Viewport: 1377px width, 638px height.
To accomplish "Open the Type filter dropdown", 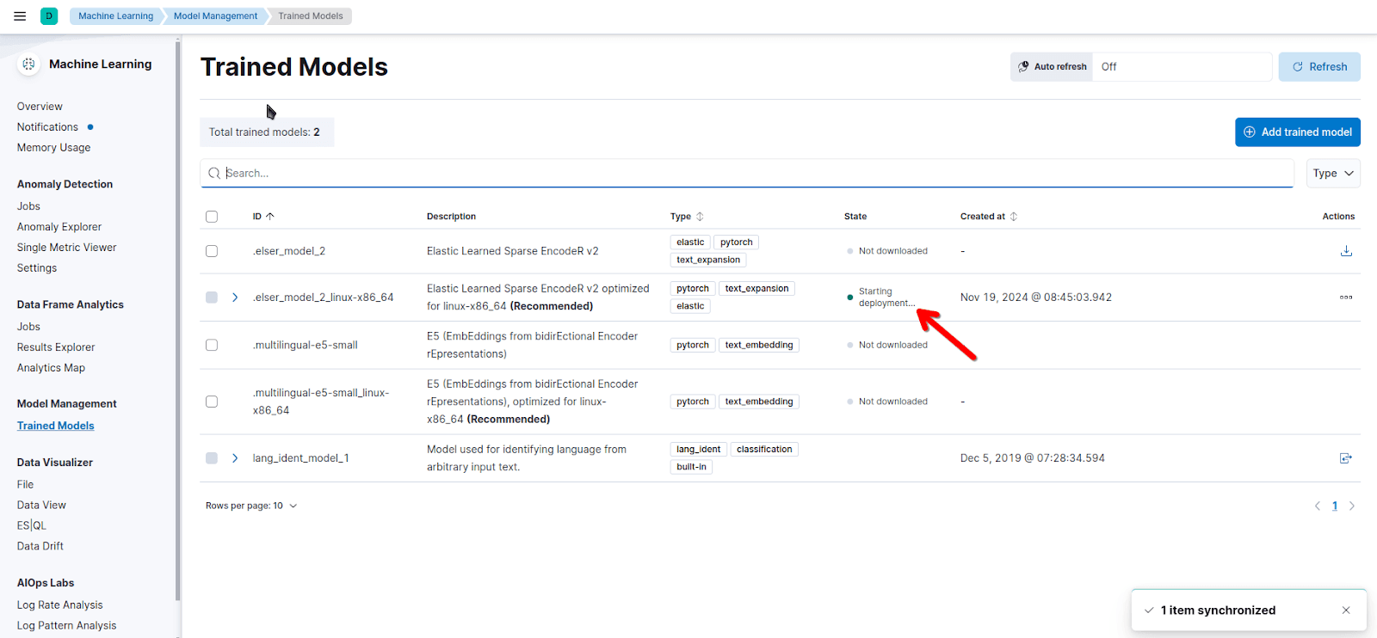I will 1332,174.
